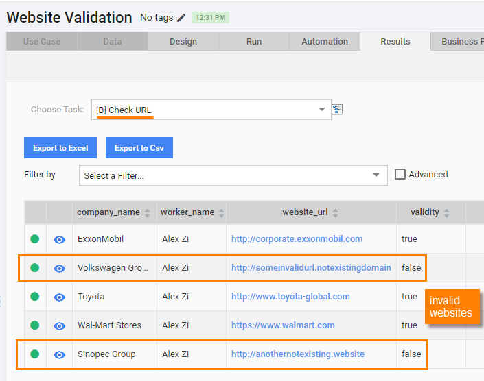Open the Business tab at right edge
Screen dimensions: 484x381
click(x=458, y=41)
